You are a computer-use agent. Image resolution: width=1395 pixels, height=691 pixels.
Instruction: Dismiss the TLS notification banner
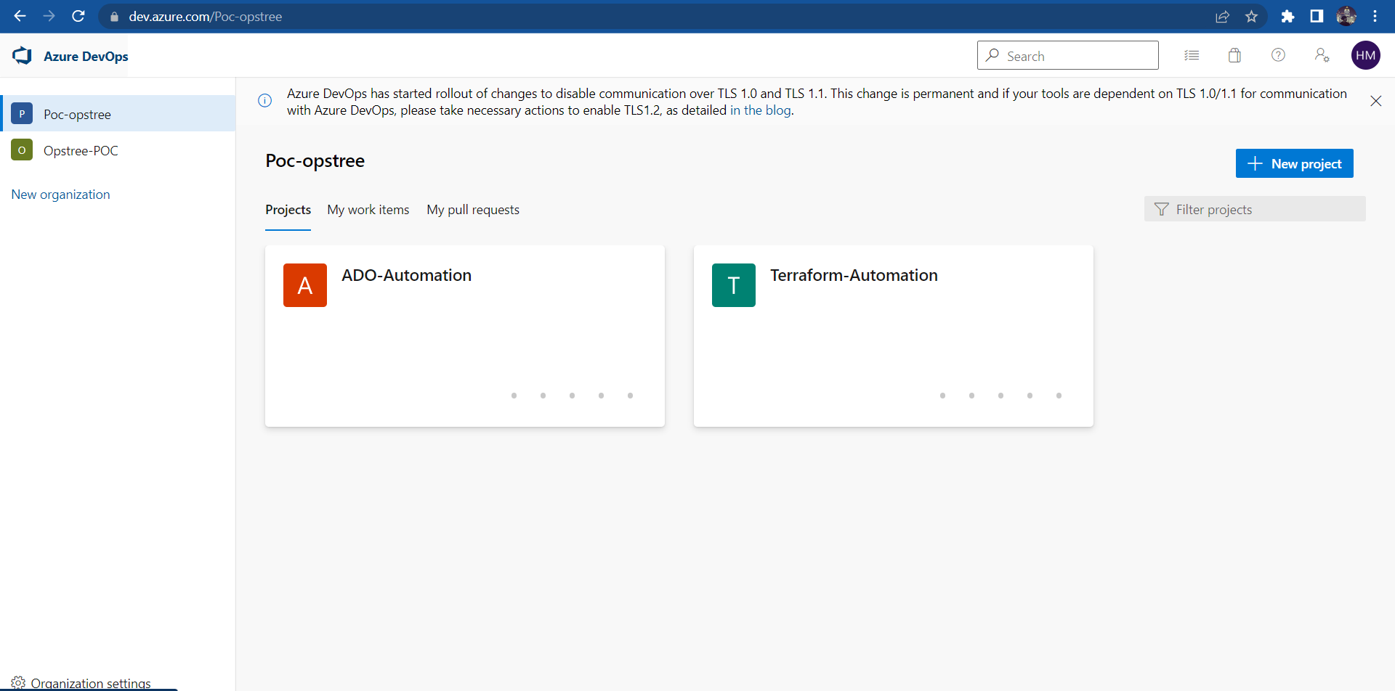click(x=1375, y=101)
